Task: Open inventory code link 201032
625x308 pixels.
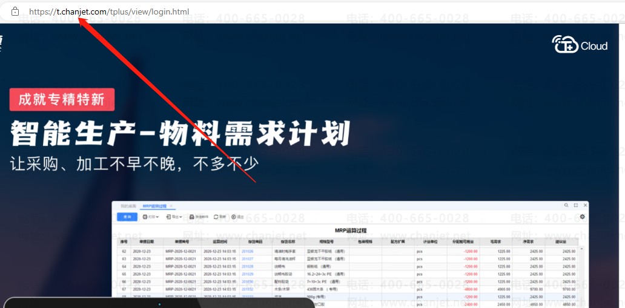Action: point(248,289)
